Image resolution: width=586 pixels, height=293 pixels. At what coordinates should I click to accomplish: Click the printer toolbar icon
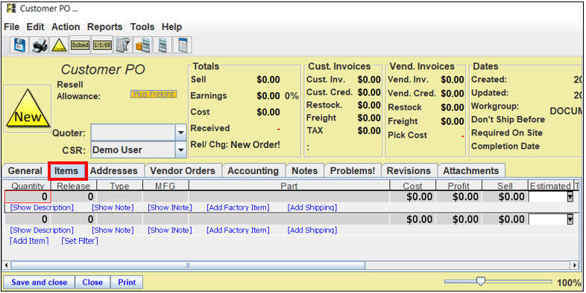click(40, 45)
